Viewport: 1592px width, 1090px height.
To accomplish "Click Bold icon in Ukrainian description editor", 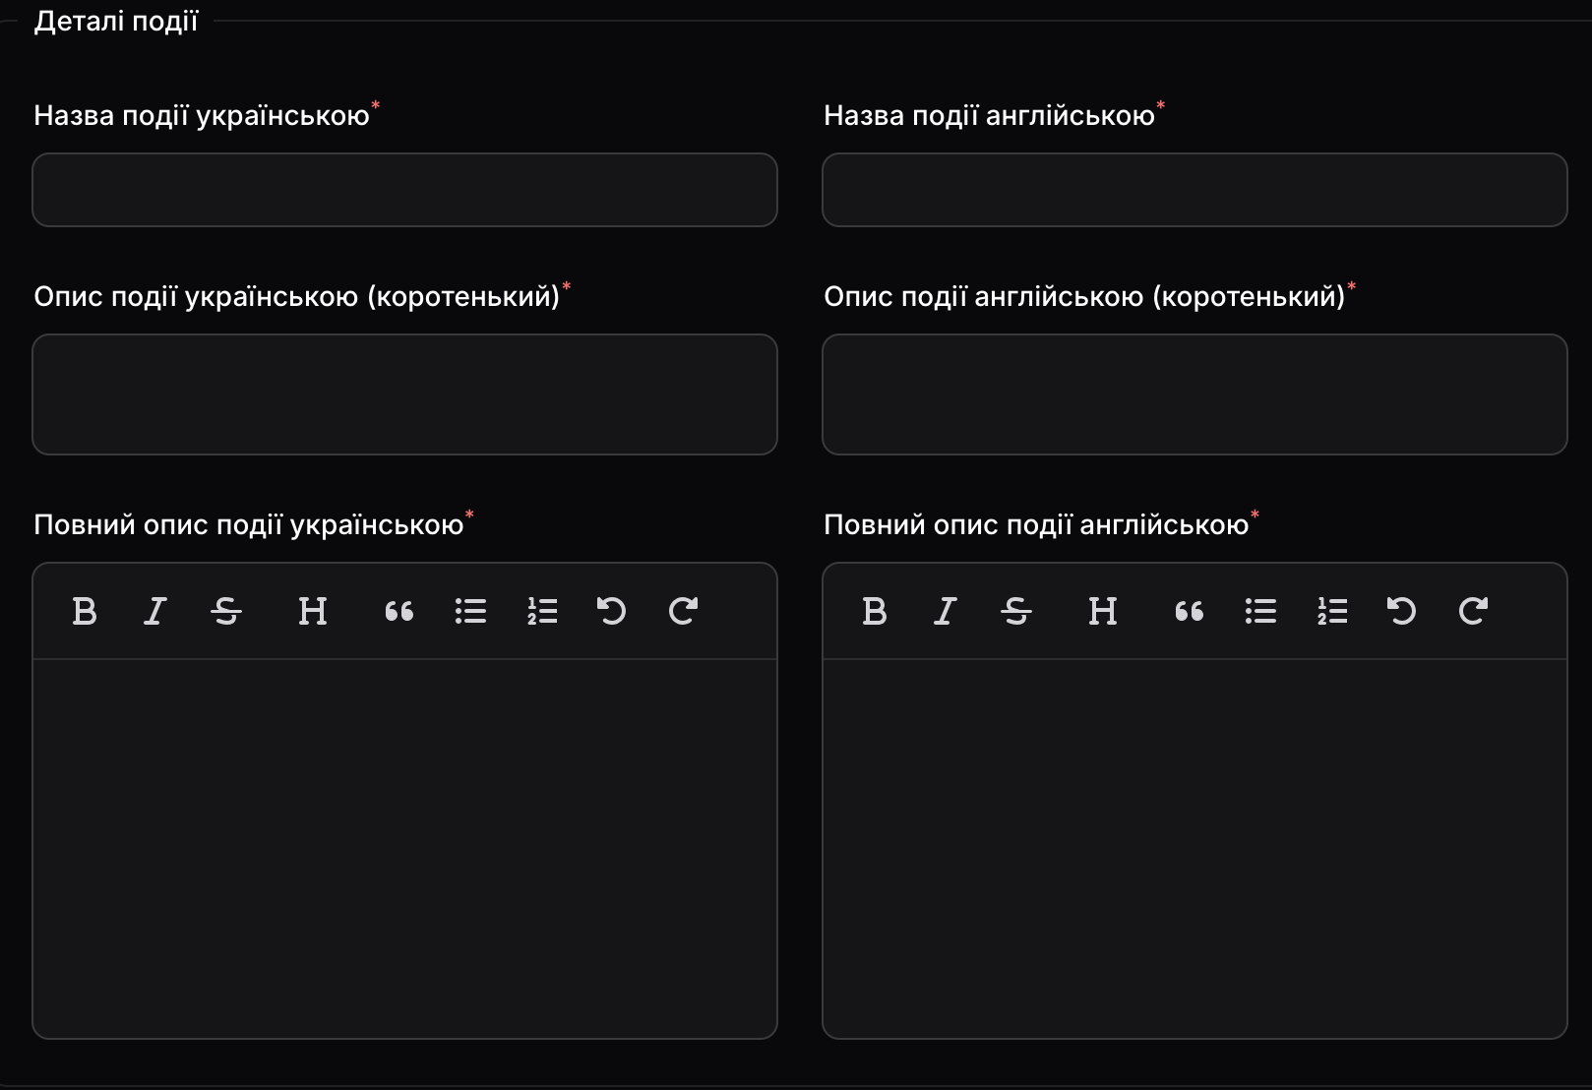I will click(x=85, y=611).
